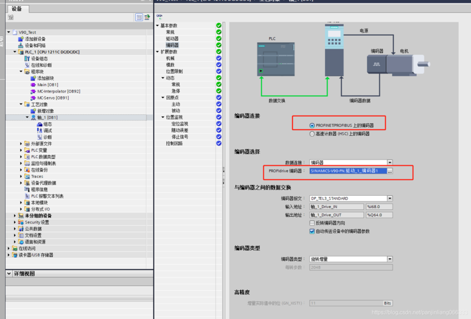
Task: Toggle 反转编码器方向 checkbox
Action: (x=312, y=223)
